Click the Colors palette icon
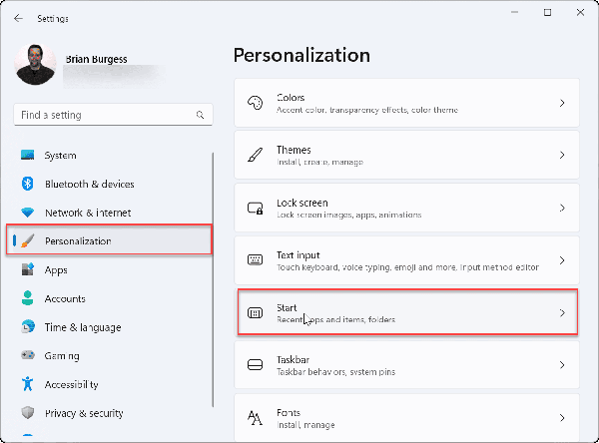599x443 pixels. [x=256, y=103]
